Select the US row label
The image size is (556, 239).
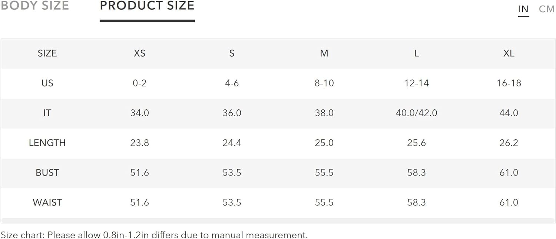[x=47, y=83]
